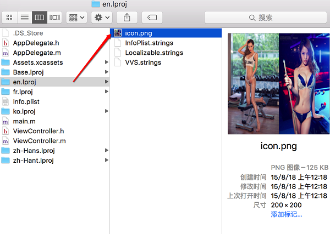Switch to icon view in the Finder toolbar
This screenshot has width=330, height=234.
(9, 18)
